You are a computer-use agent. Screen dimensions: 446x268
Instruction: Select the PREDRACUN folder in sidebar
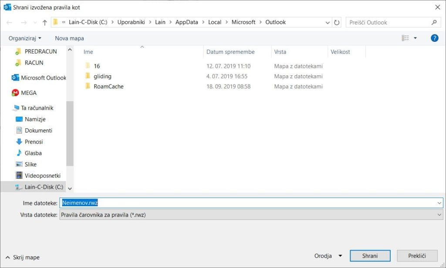pyautogui.click(x=41, y=51)
